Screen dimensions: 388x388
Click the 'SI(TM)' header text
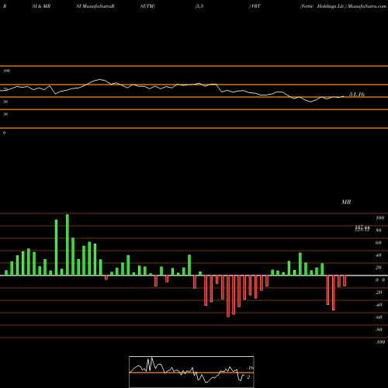(147, 6)
